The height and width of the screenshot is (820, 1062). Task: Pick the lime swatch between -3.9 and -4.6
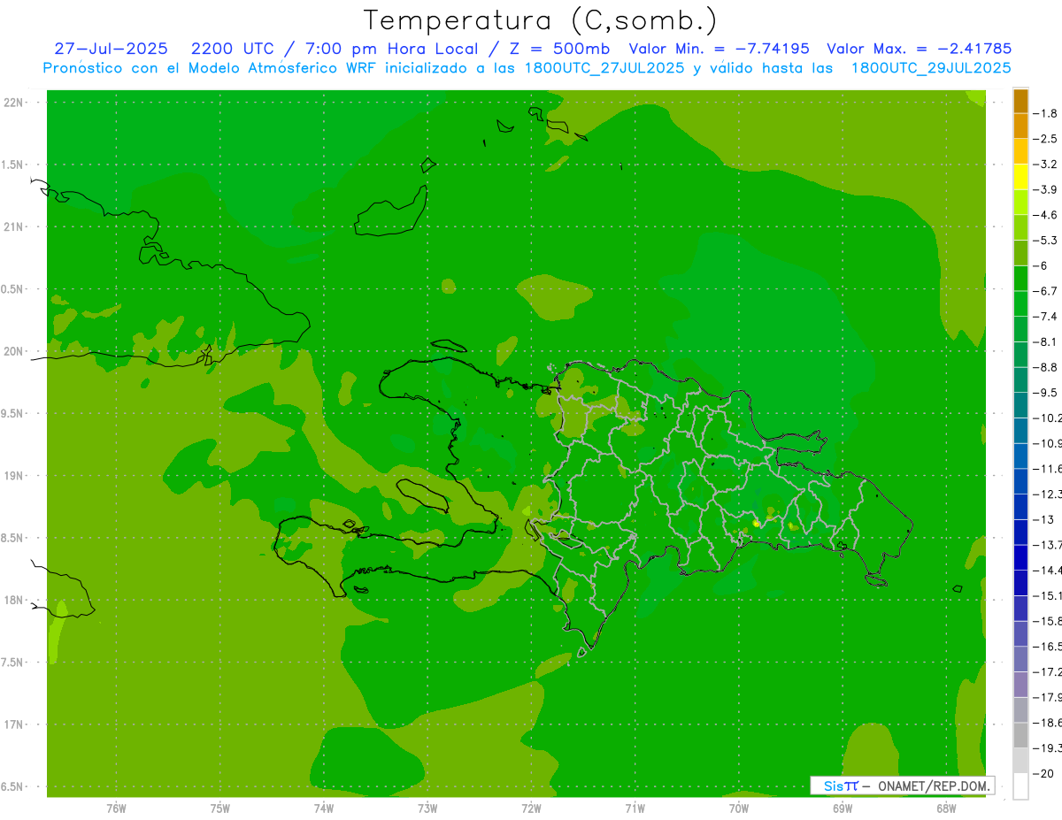[x=1020, y=202]
